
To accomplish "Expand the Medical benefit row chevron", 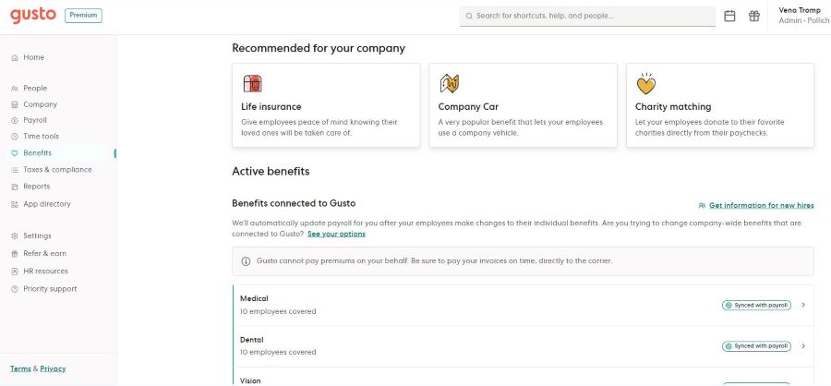I will point(803,305).
